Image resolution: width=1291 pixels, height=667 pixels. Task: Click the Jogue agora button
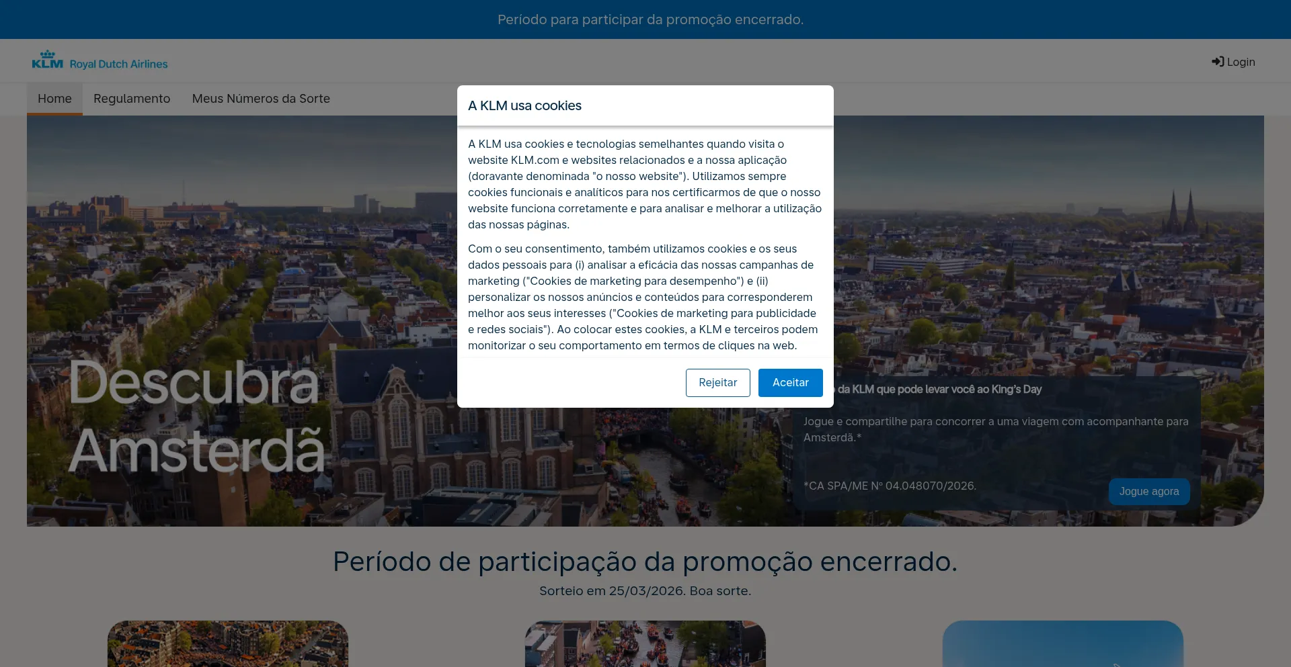[1149, 492]
